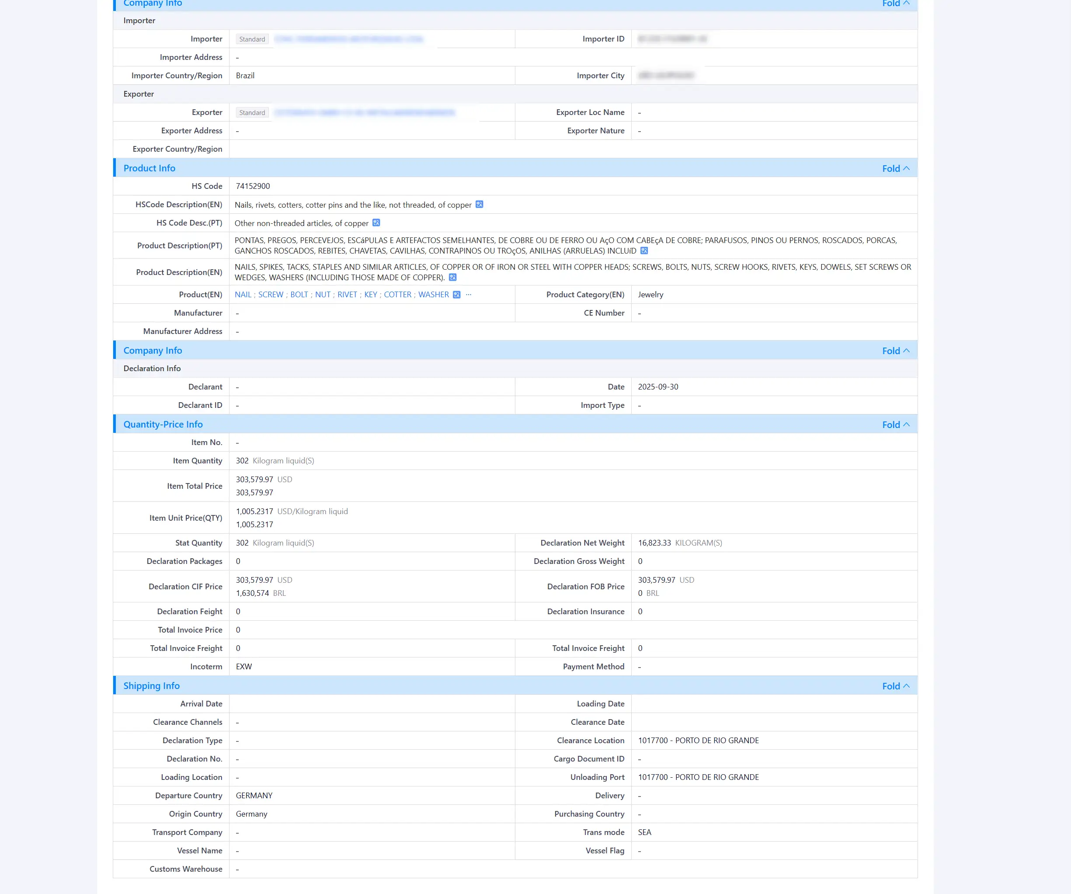Select HS Code value 74152900
The image size is (1071, 894).
[x=253, y=186]
